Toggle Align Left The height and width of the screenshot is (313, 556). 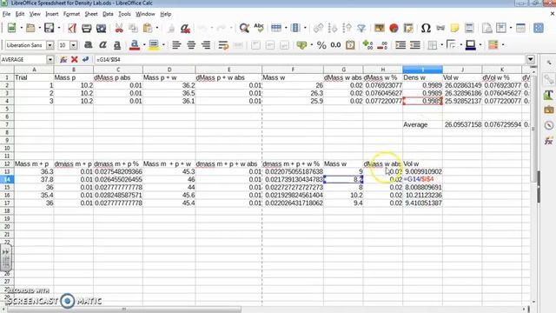176,45
